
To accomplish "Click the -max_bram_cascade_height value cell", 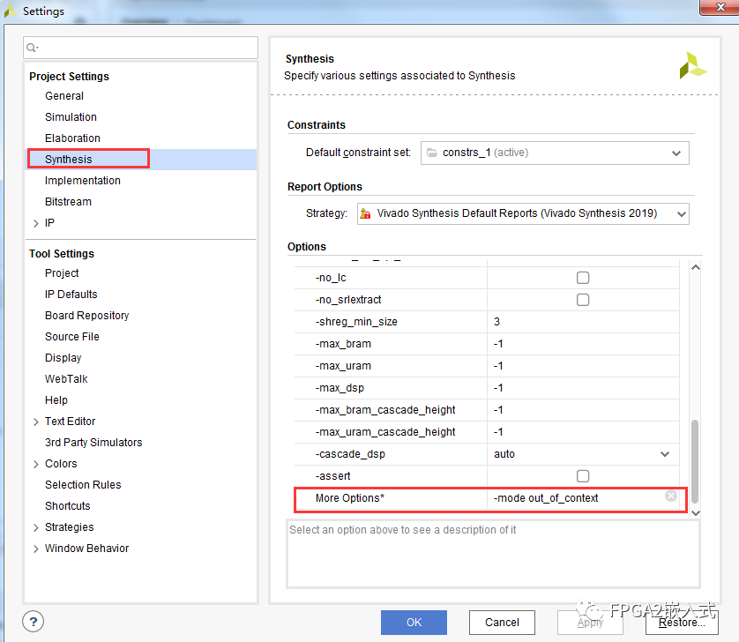I will [583, 410].
